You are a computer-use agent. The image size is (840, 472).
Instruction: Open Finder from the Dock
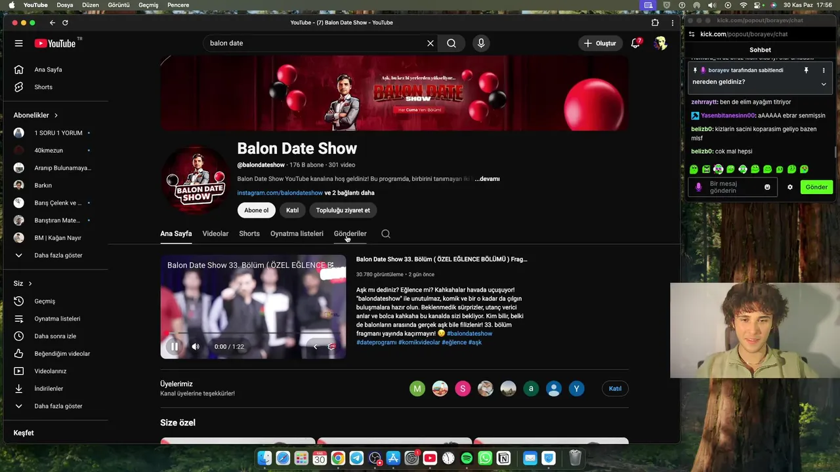(x=264, y=458)
